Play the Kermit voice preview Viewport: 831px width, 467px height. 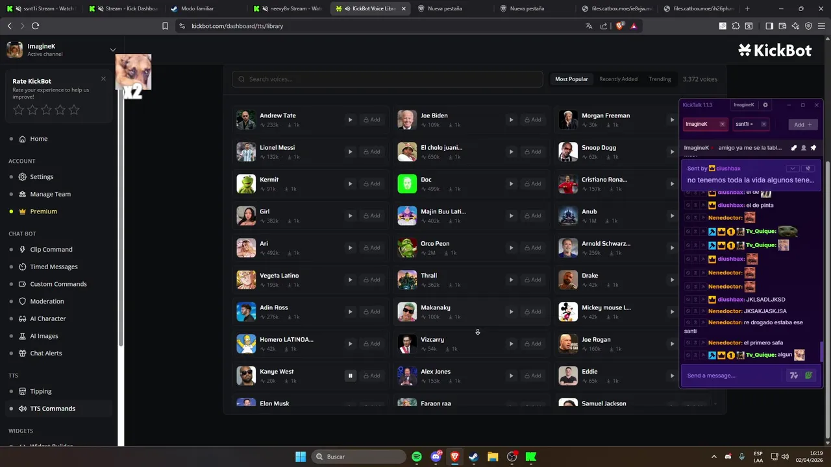tap(350, 184)
